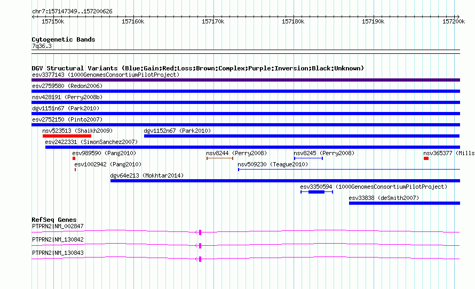The width and height of the screenshot is (475, 289).
Task: Open esv3377143 (1000GenomesConsortiumPilotProject) label
Action: [x=106, y=75]
